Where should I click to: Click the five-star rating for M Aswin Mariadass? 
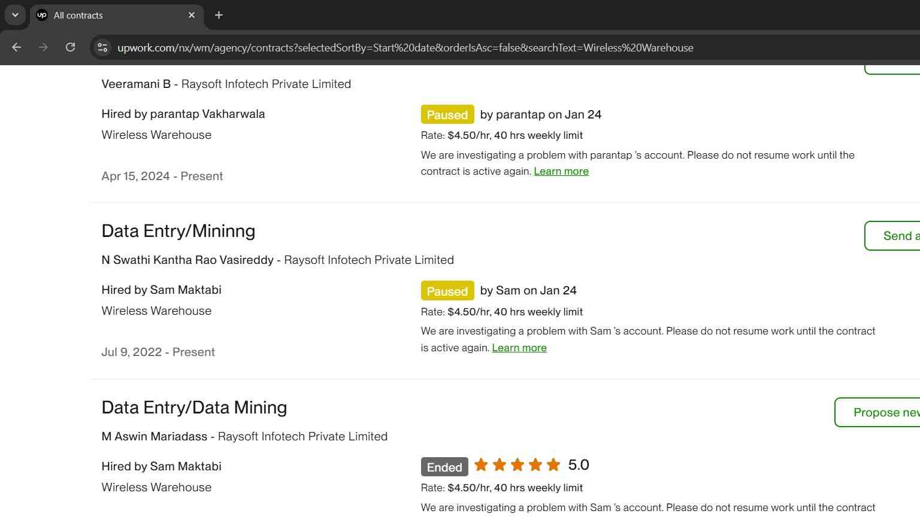point(517,465)
